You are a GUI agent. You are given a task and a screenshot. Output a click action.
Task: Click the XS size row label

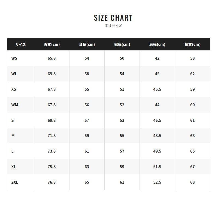[x=14, y=89]
